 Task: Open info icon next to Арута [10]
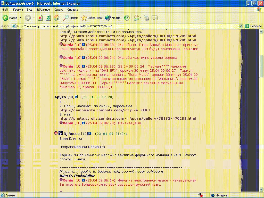tap(76, 97)
